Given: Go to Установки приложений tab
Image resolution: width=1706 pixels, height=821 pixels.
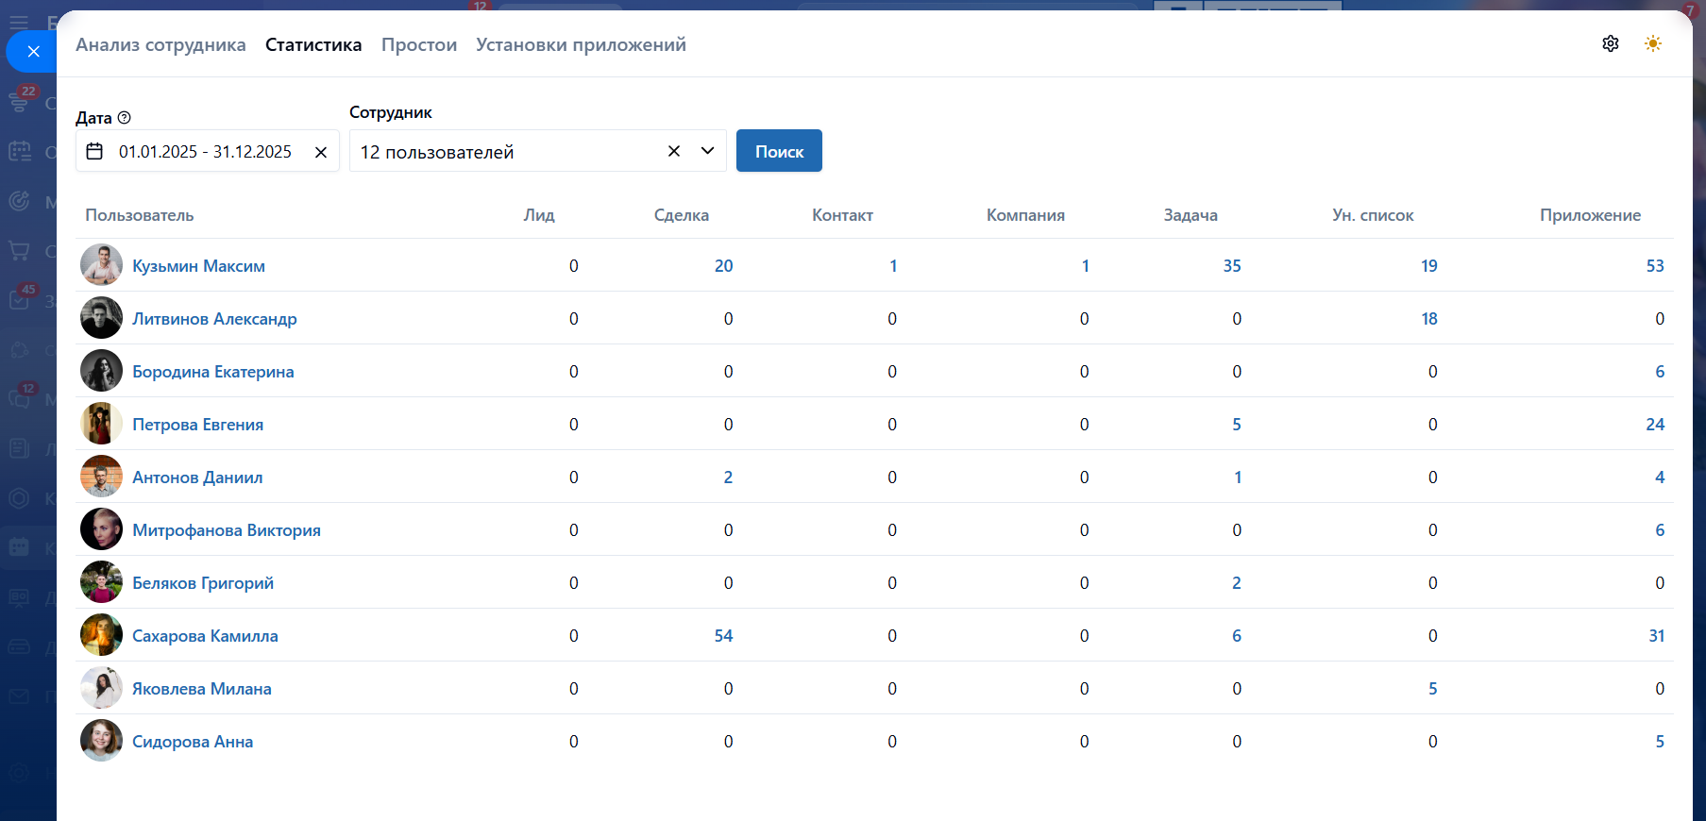Looking at the screenshot, I should coord(581,44).
